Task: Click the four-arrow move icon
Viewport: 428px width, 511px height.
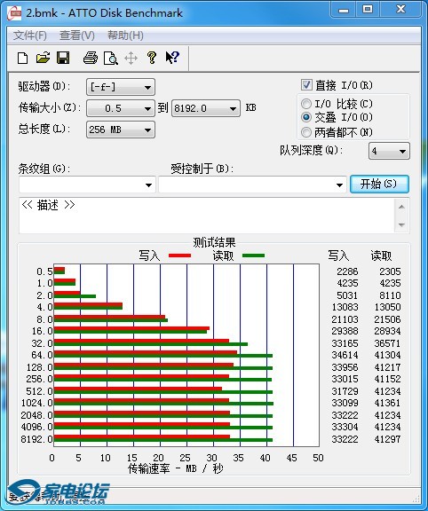Action: click(131, 59)
